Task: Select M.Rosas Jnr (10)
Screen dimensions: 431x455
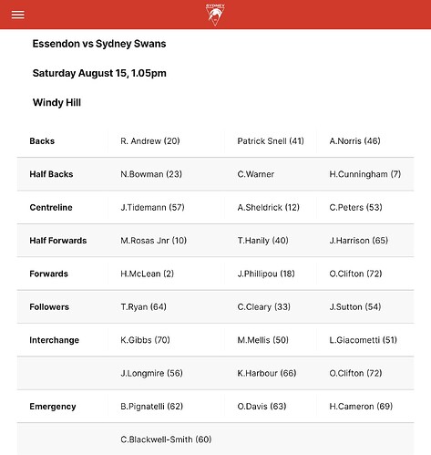Action: click(x=153, y=241)
